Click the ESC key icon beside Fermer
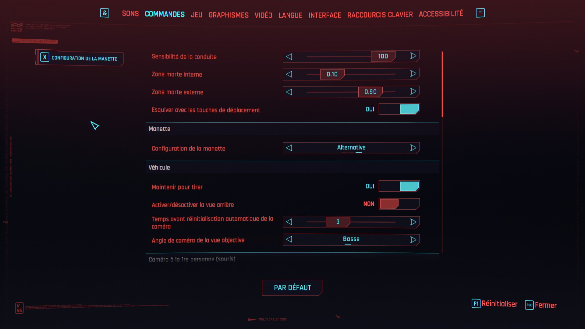 click(529, 305)
